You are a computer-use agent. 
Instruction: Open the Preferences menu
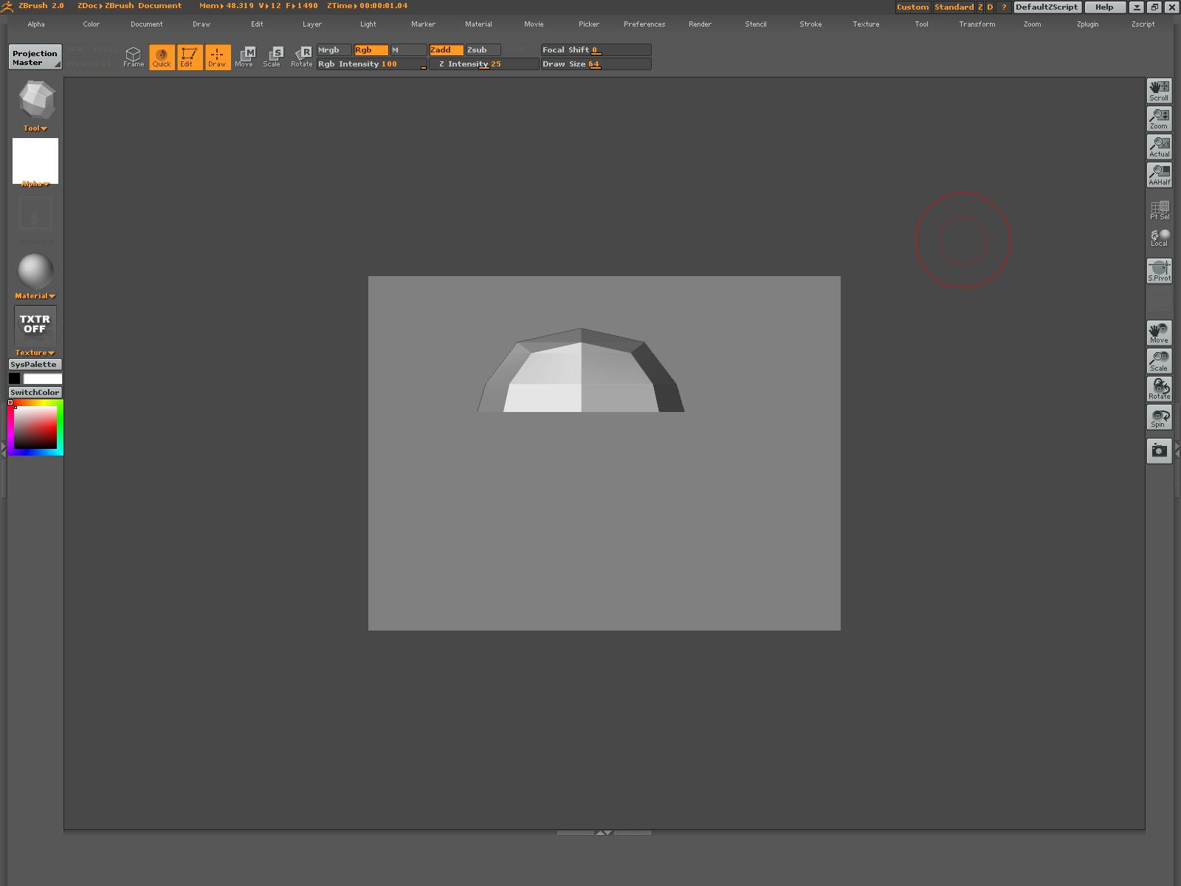coord(644,24)
